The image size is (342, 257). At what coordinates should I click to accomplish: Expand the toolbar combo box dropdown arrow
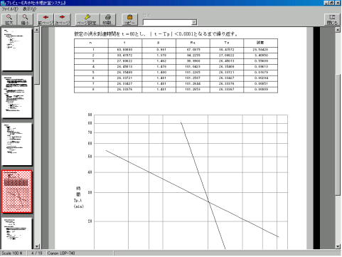click(194, 22)
